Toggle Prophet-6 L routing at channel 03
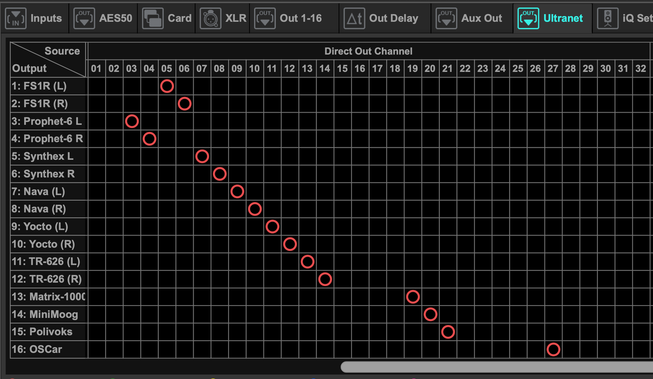Viewport: 653px width, 379px height. click(x=132, y=121)
